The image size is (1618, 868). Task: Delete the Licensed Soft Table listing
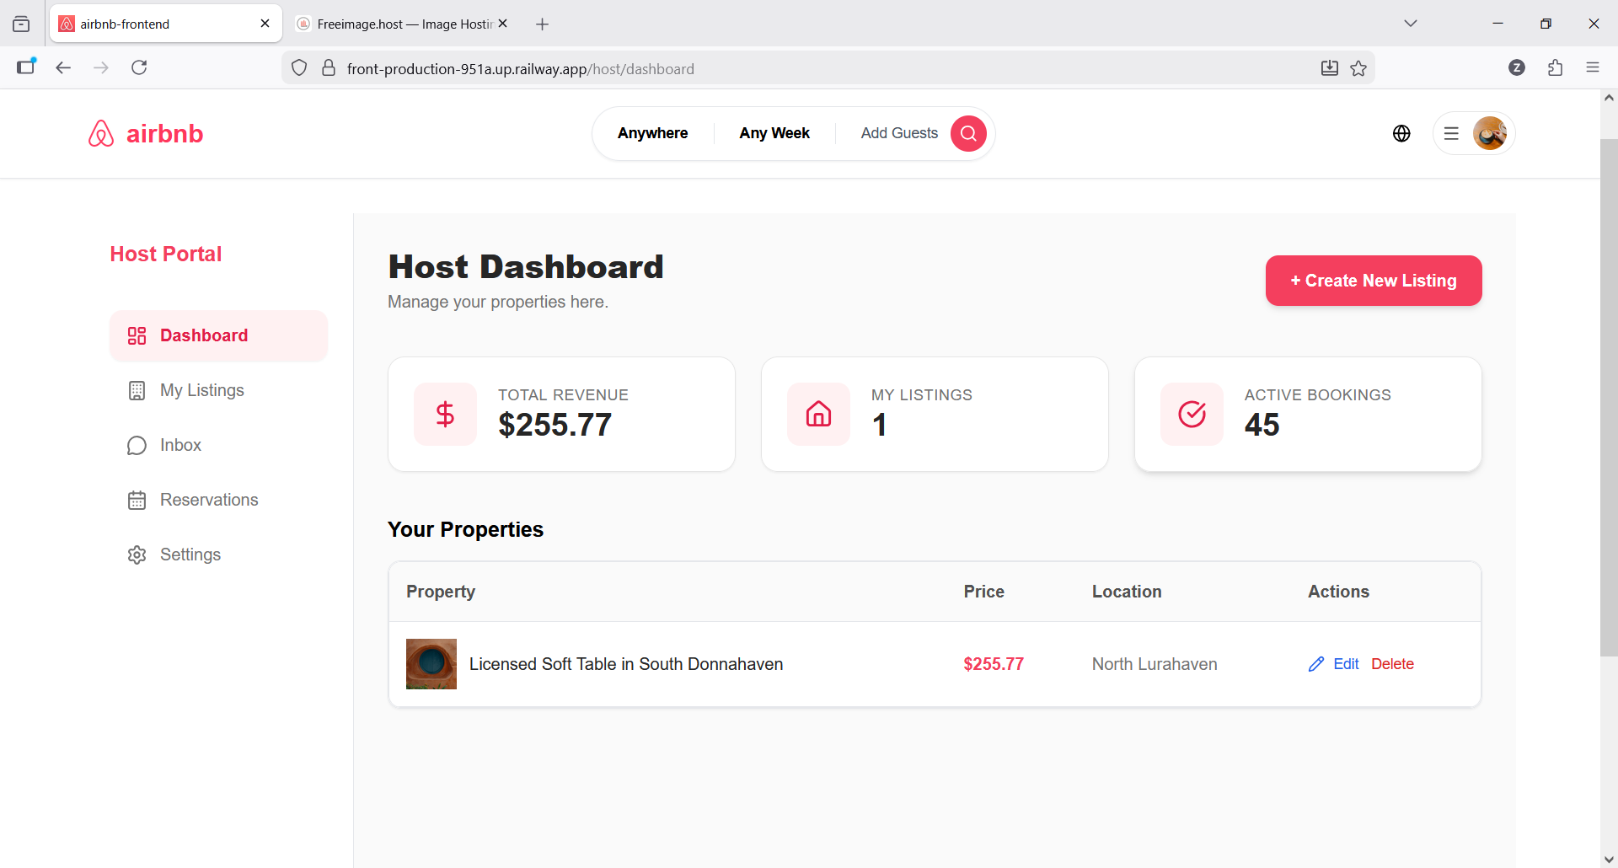coord(1392,664)
